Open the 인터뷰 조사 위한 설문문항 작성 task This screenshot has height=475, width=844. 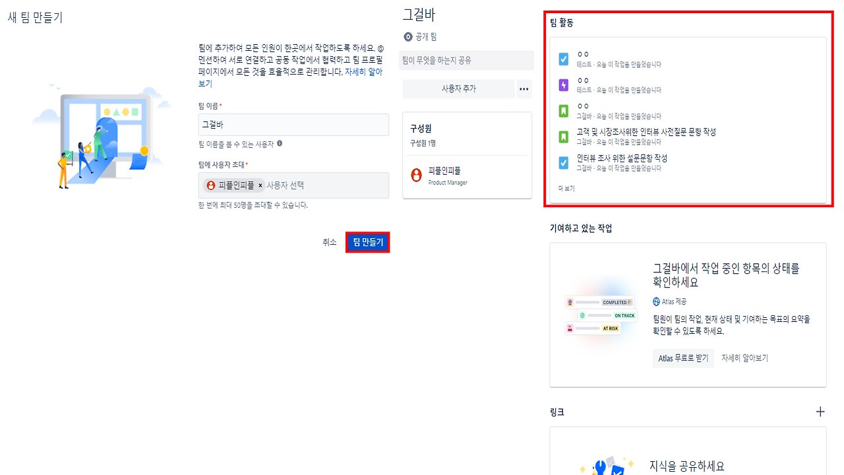point(622,158)
